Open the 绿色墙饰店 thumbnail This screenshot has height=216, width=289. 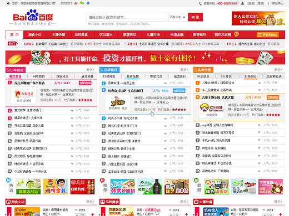(216, 187)
